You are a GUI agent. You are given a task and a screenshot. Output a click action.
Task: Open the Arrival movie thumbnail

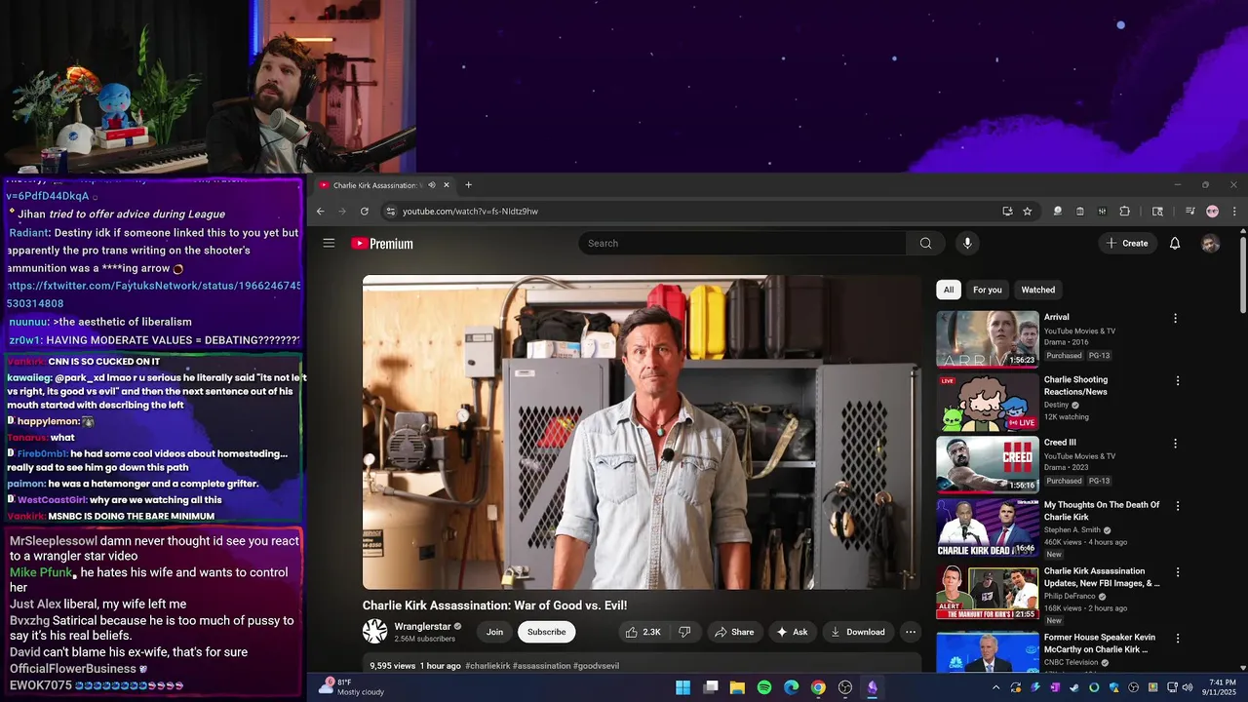pyautogui.click(x=988, y=338)
